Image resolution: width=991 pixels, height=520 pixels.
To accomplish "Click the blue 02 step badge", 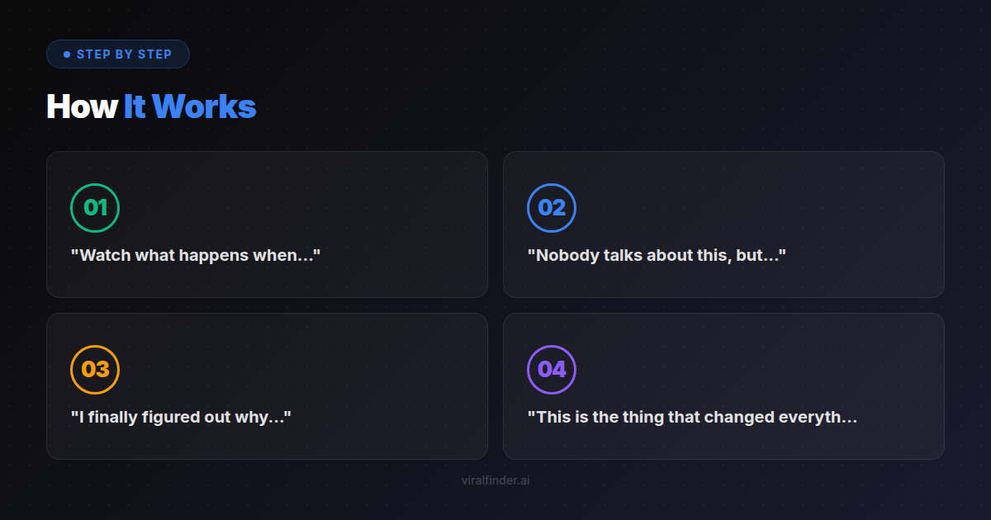I will 551,208.
